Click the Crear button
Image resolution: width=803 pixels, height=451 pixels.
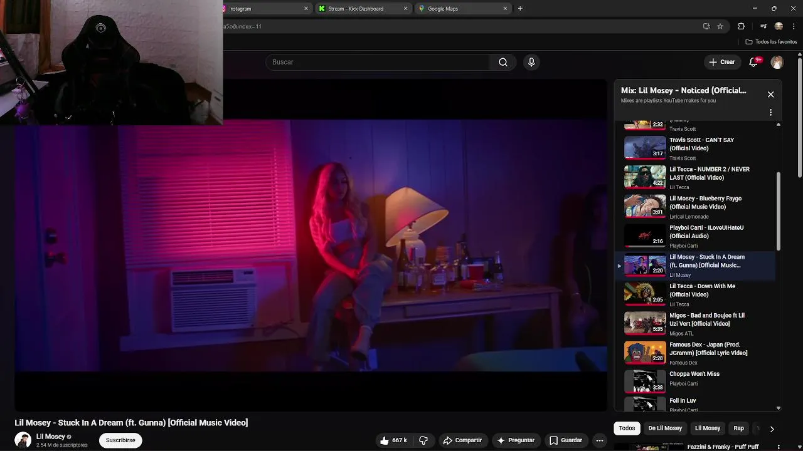pos(722,62)
